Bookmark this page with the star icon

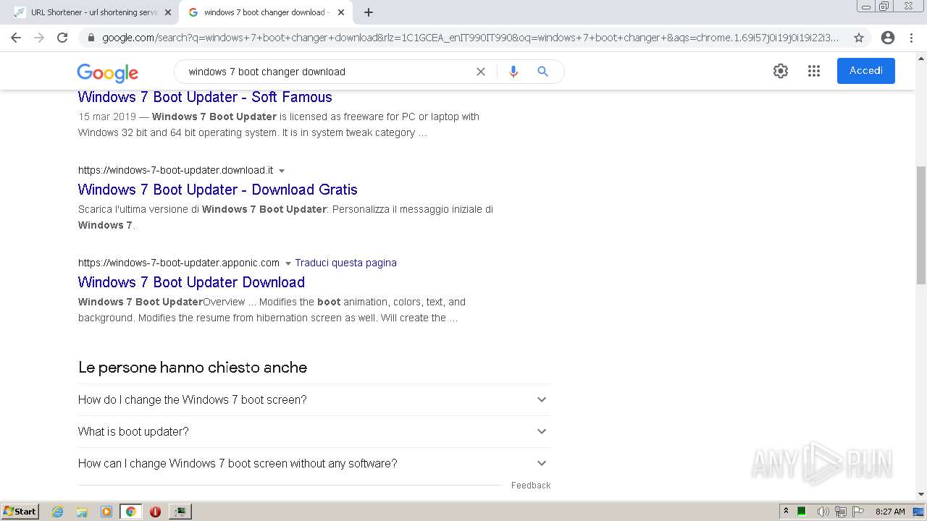pos(859,38)
